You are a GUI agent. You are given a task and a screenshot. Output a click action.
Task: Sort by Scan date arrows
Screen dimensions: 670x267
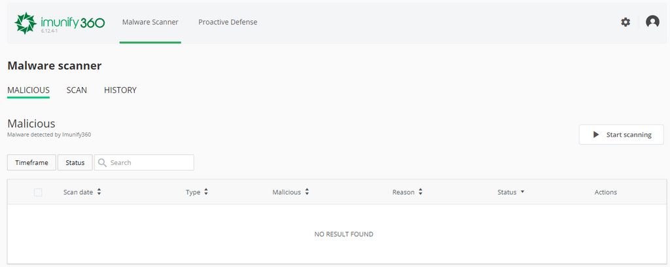point(99,192)
